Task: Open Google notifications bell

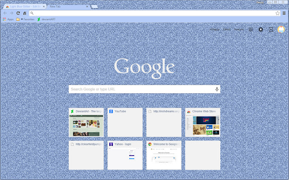Action: (x=261, y=29)
